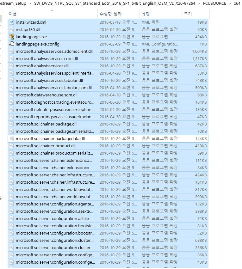The image size is (242, 269).
Task: Click icon of microsoft.sqlserver.configuration.agente... file
Action: [x=12, y=204]
